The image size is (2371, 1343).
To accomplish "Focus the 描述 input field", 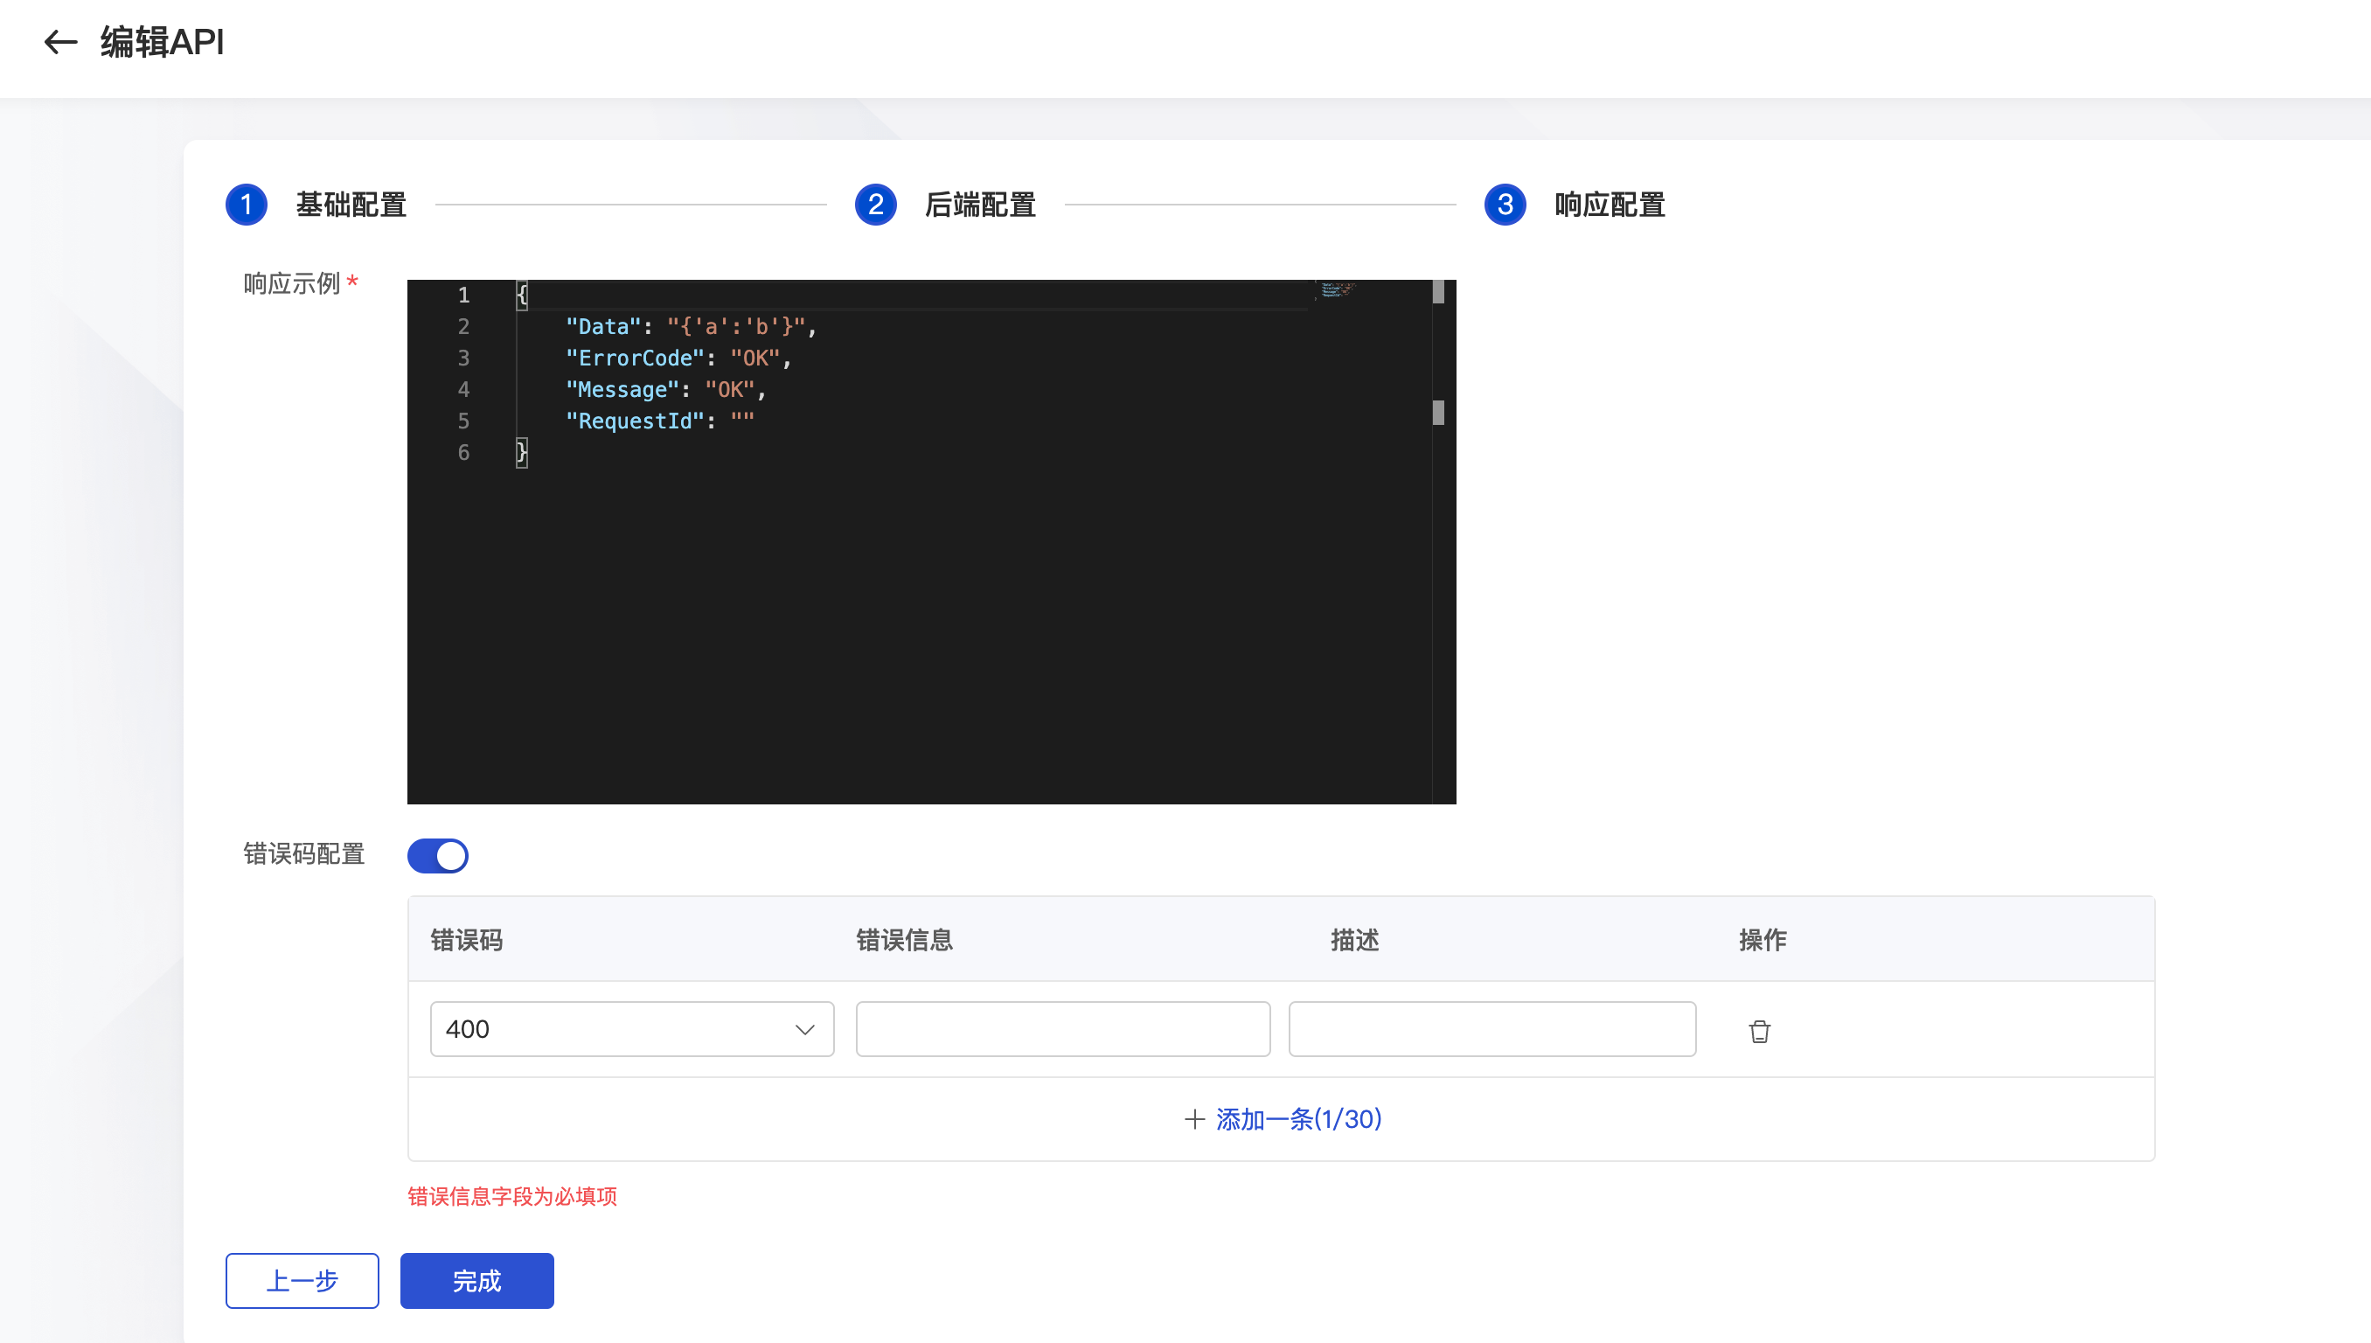I will point(1491,1028).
